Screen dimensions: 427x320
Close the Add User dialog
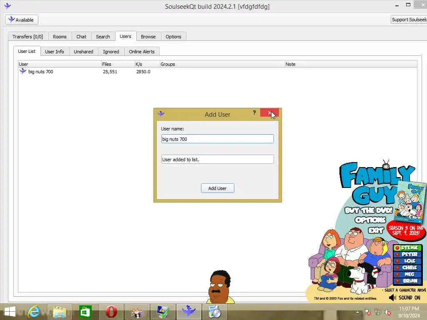[269, 112]
